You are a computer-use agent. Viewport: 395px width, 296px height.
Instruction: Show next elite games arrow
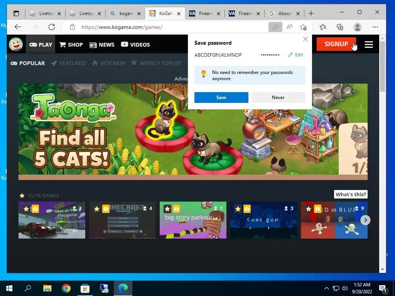tap(365, 220)
